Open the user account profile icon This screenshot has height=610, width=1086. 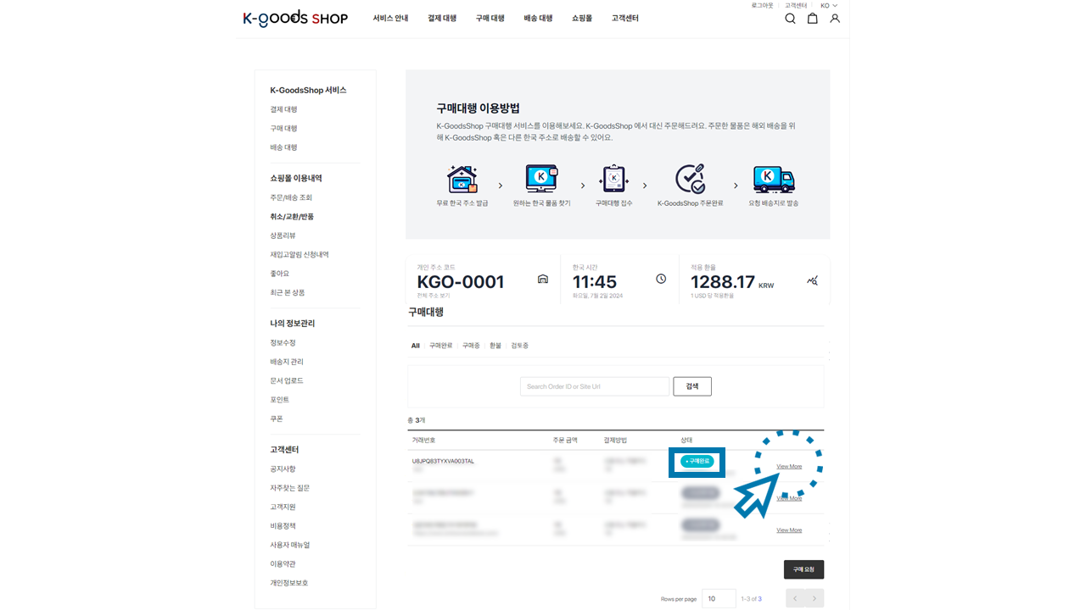[x=835, y=19]
